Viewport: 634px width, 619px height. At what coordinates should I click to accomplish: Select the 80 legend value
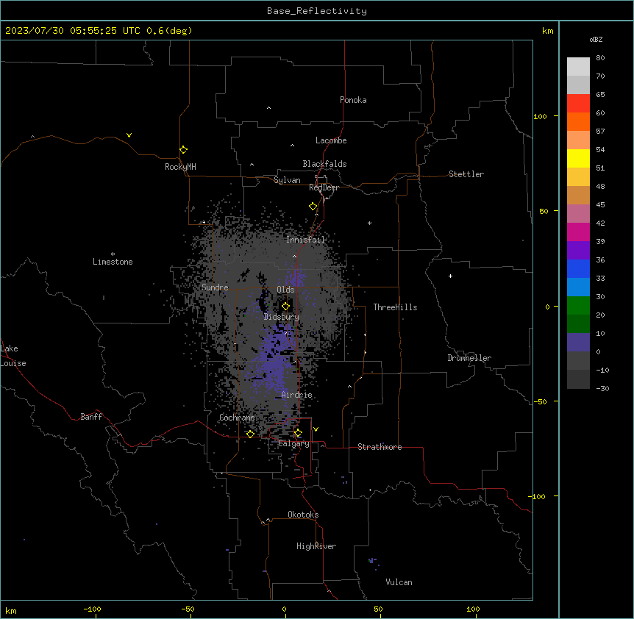point(600,58)
